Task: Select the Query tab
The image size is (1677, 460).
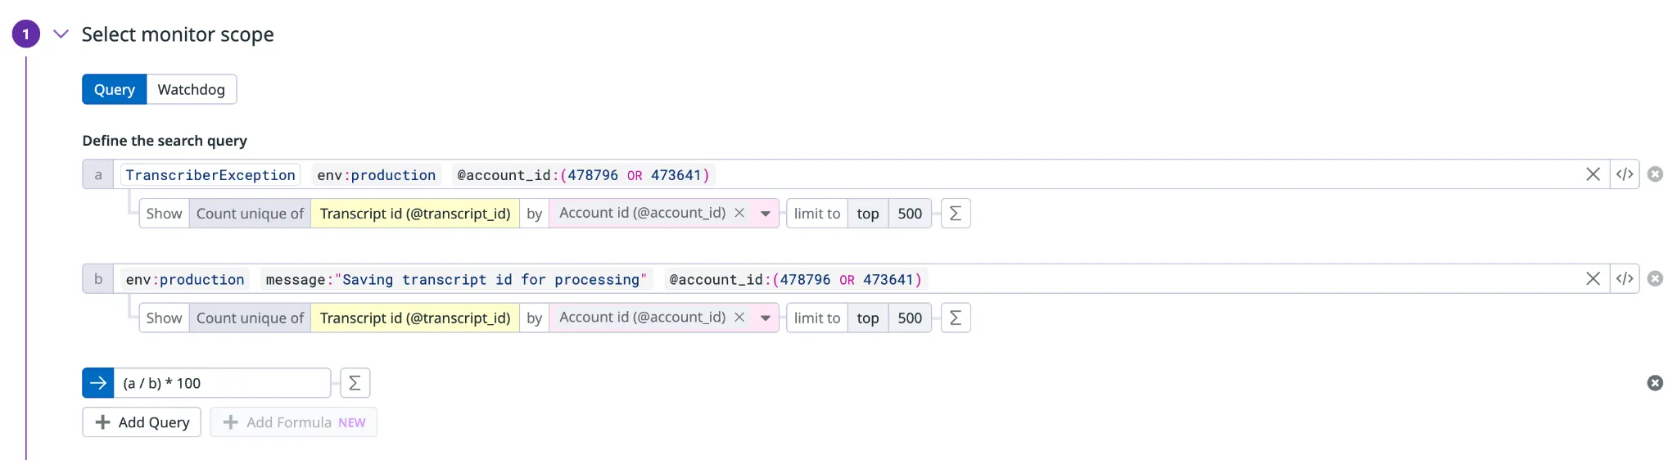Action: pyautogui.click(x=114, y=89)
